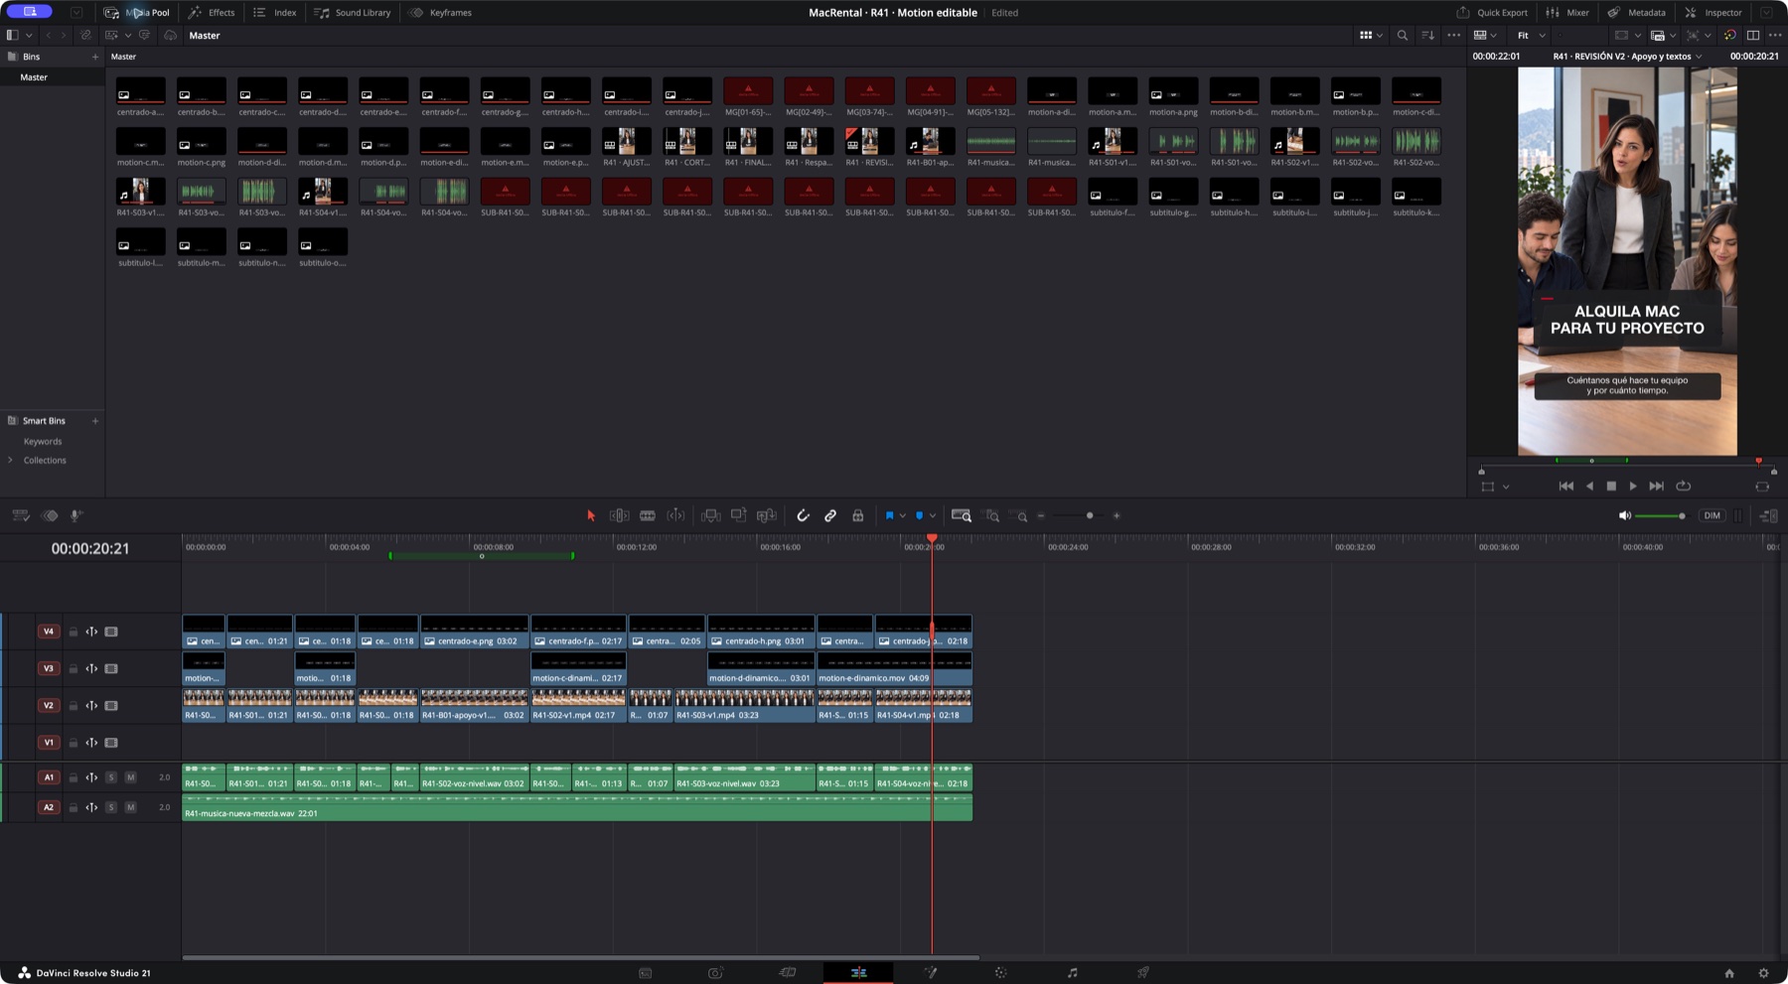Lock video track V4
Viewport: 1788px width, 984px height.
pos(73,632)
